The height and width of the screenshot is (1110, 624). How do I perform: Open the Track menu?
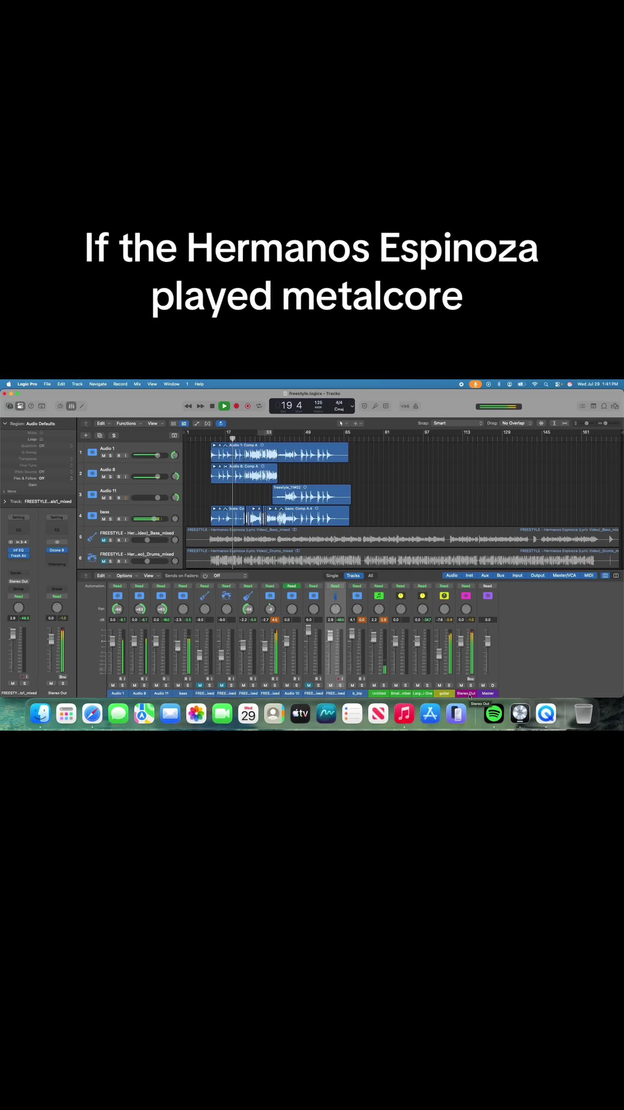tap(77, 384)
